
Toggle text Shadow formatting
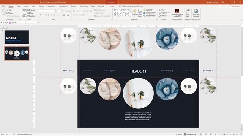point(49,15)
